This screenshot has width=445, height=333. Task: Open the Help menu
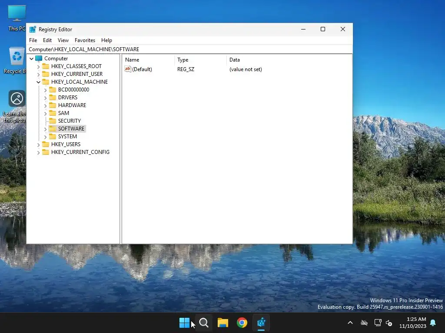106,40
